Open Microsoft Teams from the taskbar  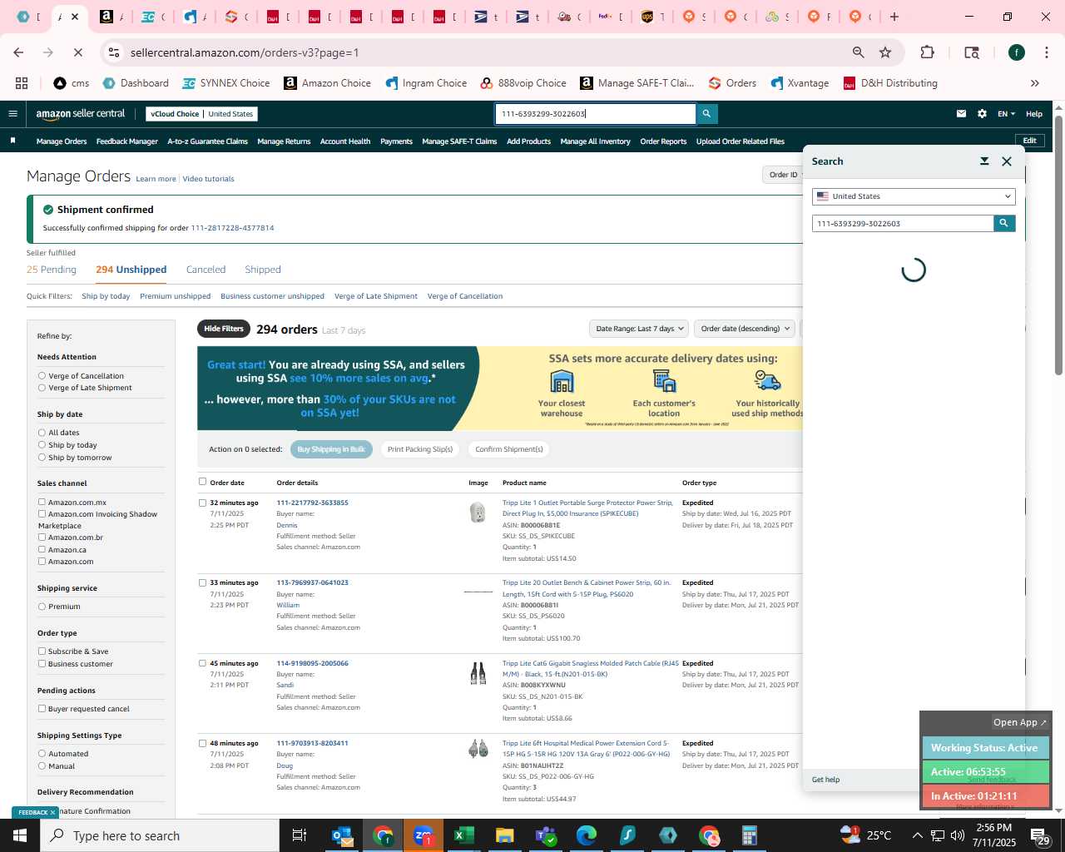[546, 835]
